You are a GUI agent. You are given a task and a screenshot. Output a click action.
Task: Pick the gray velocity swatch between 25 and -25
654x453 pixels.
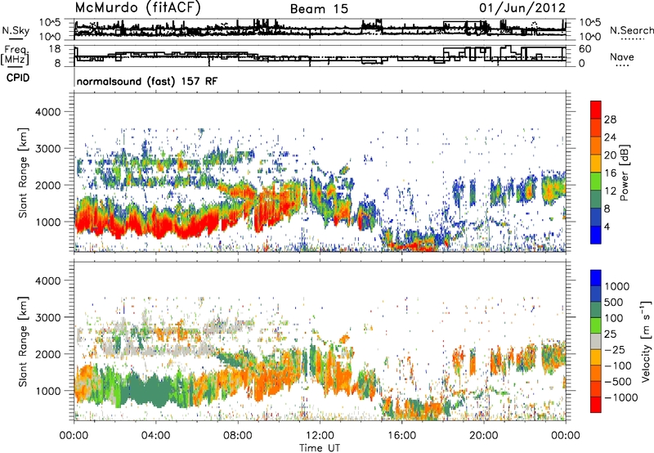[596, 342]
